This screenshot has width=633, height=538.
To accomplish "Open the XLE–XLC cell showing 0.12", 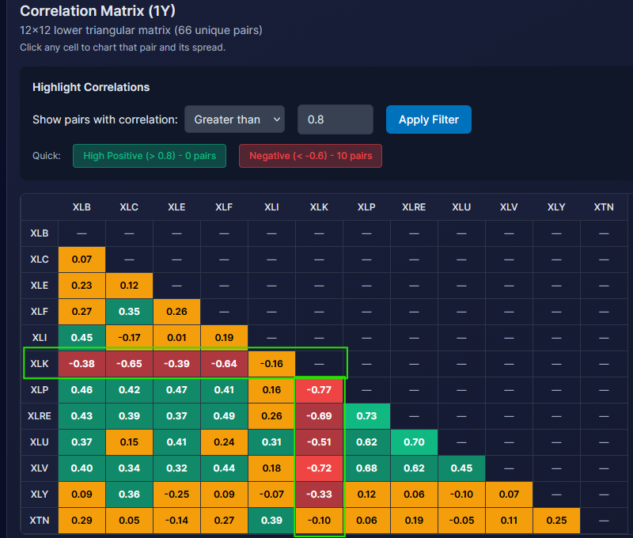I will (129, 286).
